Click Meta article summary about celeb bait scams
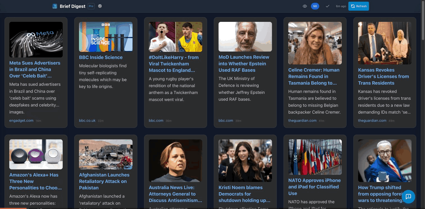This screenshot has height=209, width=425. tap(35, 98)
